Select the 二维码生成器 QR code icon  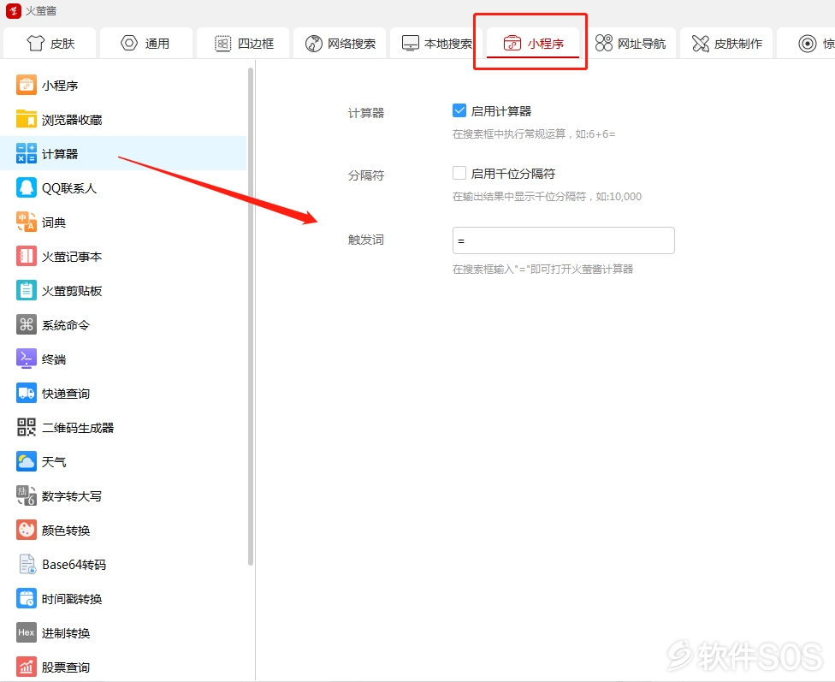coord(26,427)
